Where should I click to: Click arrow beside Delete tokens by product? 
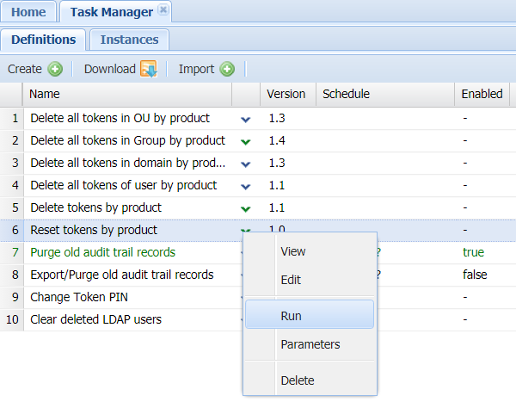coord(246,208)
